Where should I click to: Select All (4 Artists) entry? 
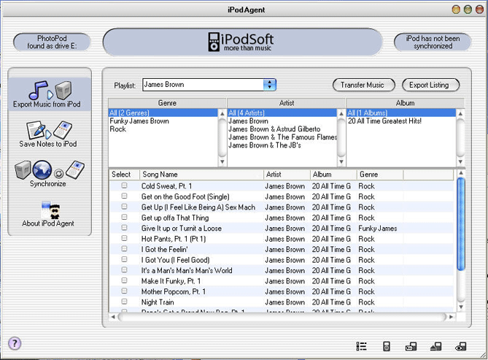(x=282, y=113)
